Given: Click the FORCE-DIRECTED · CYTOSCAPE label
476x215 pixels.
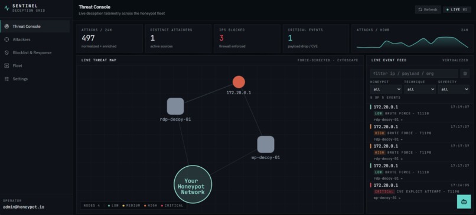Looking at the screenshot, I should [x=328, y=60].
